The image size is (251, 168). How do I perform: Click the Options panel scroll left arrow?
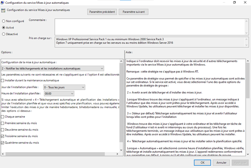click(x=3, y=154)
